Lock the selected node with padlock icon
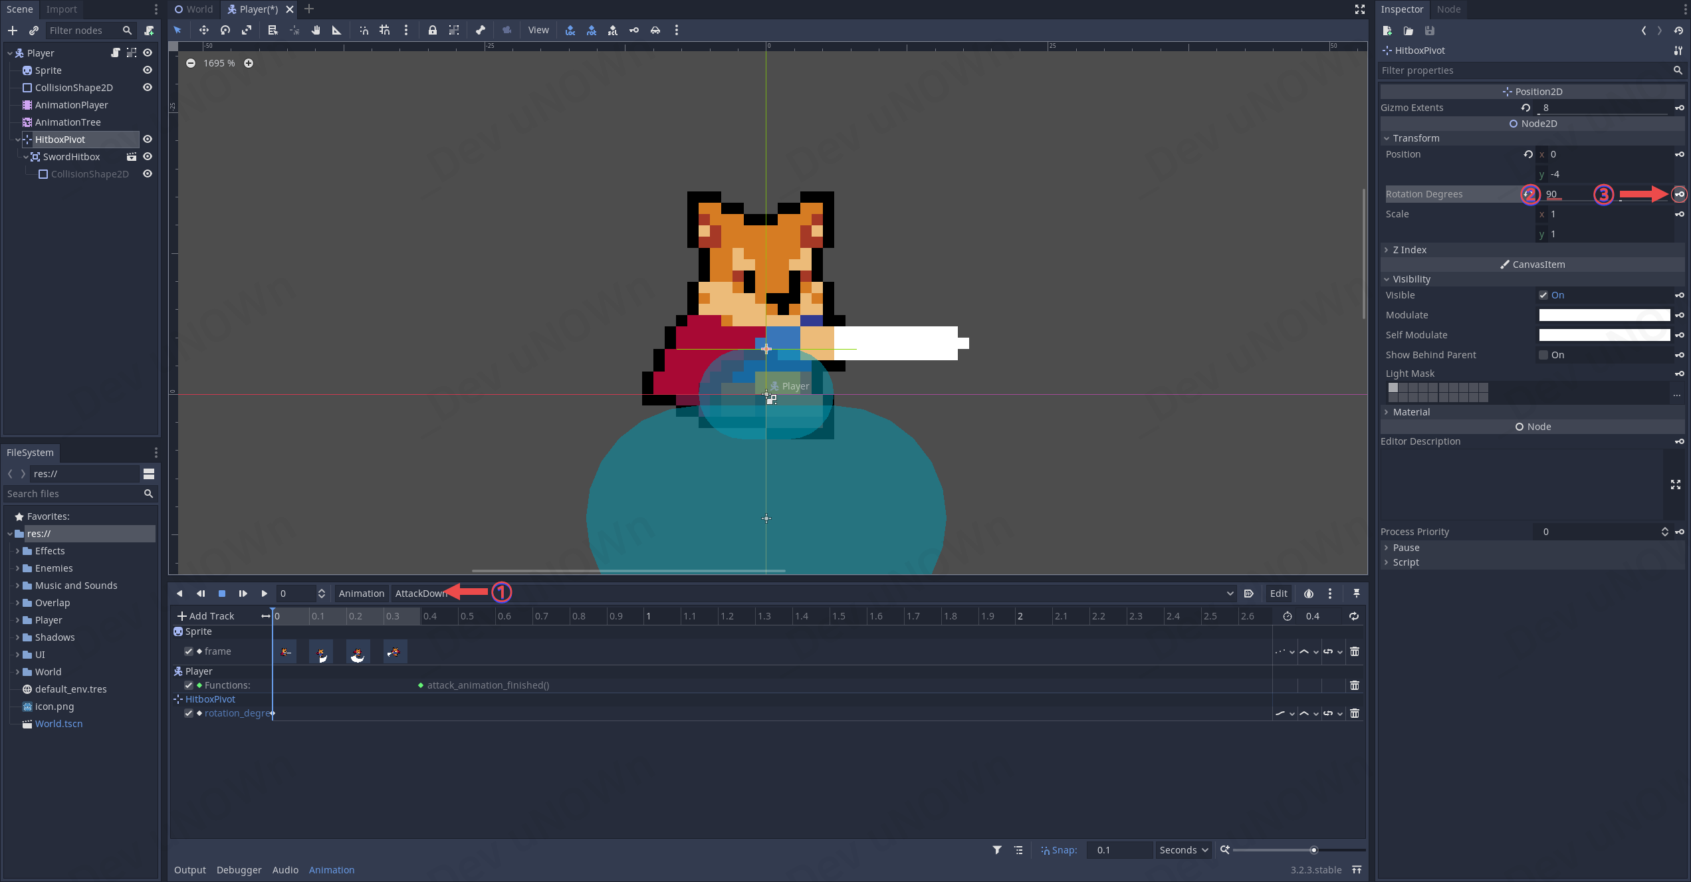The height and width of the screenshot is (882, 1691). 432,30
